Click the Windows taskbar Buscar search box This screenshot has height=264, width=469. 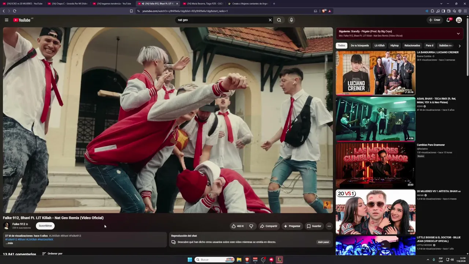coord(214,260)
